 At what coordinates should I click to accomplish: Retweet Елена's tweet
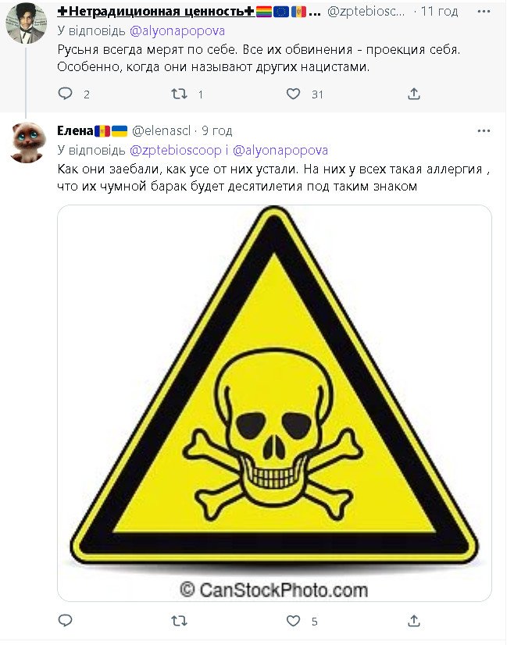point(179,621)
